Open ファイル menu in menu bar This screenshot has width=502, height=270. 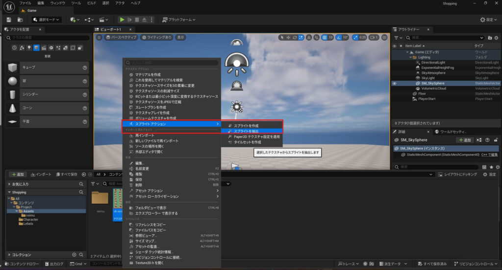25,3
